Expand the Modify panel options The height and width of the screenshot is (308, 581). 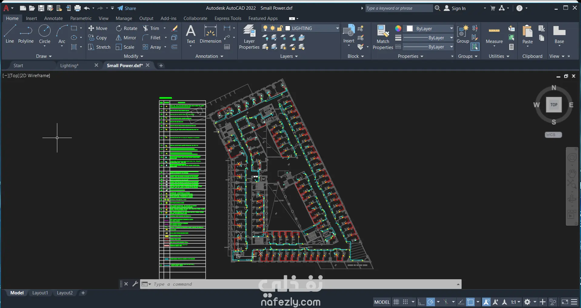pos(133,56)
